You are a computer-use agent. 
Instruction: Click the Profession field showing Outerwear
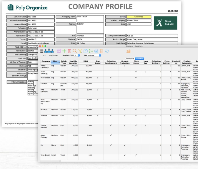coord(41,28)
